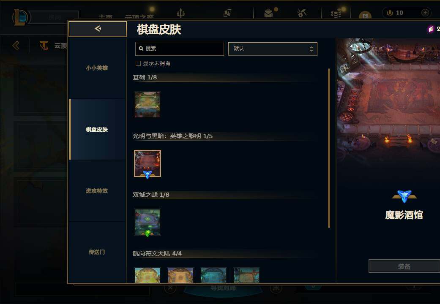
Task: Click the left chevron beside TFT logo
Action: coord(16,45)
